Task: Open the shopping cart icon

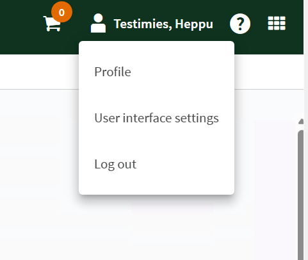Action: point(52,24)
